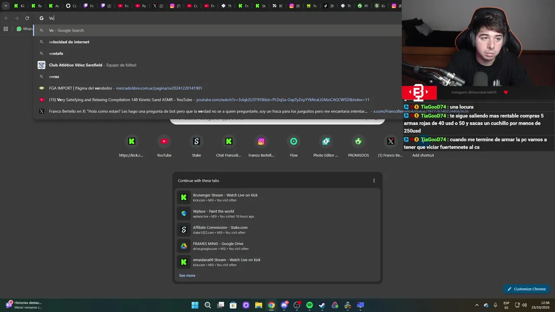555x312 pixels.
Task: Select suggestion veraz
Action: click(217, 77)
